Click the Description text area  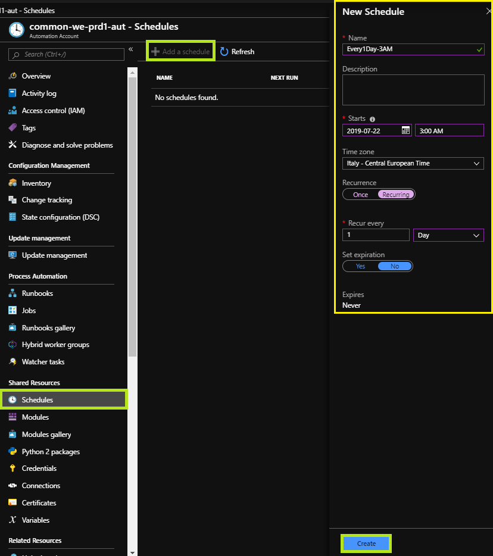(413, 90)
